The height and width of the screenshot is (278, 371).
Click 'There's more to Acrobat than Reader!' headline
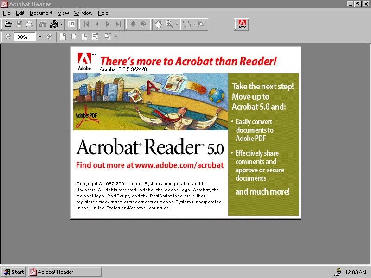(x=188, y=61)
